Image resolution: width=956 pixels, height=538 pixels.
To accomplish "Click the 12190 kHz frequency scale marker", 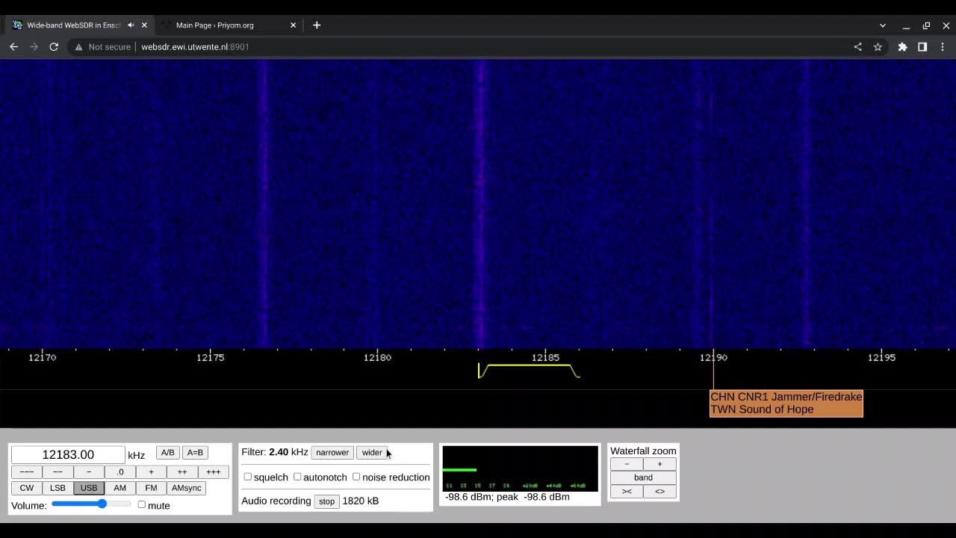I will (713, 357).
